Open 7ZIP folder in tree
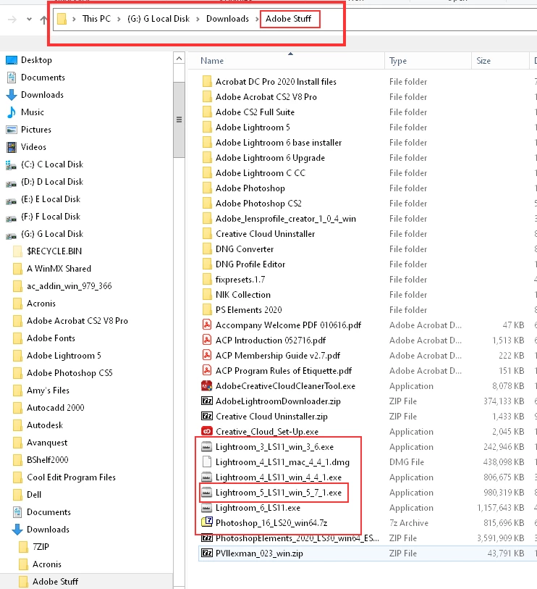537x589 pixels. (41, 547)
